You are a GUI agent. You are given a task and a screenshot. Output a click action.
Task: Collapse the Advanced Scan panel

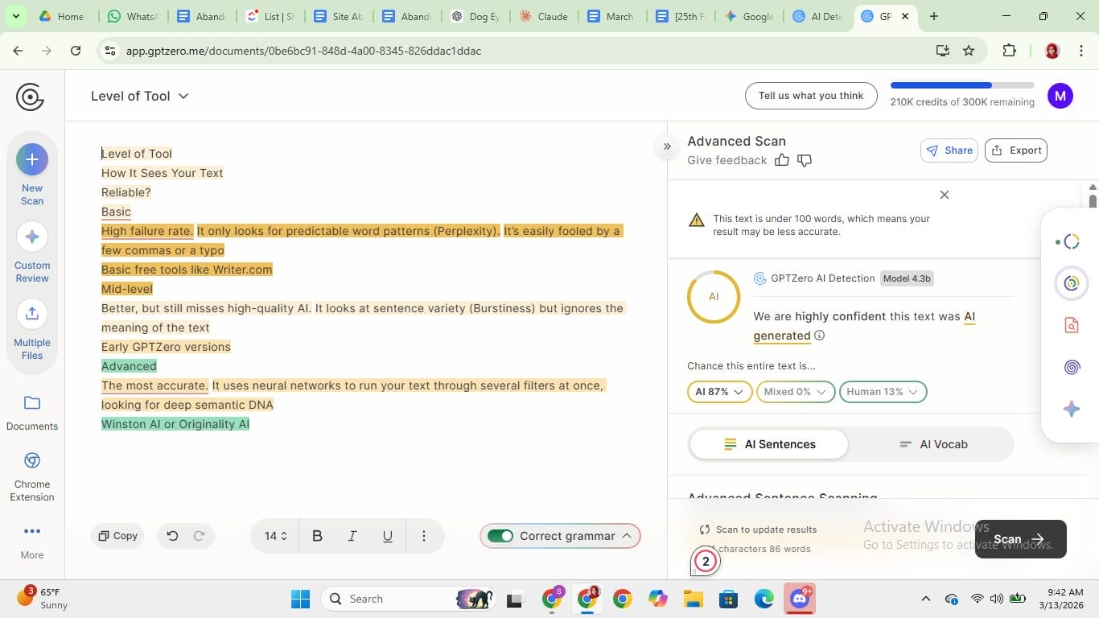click(667, 146)
